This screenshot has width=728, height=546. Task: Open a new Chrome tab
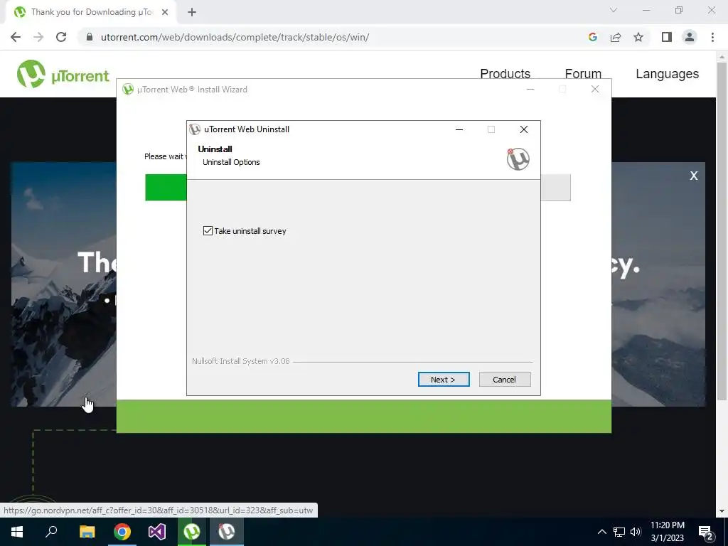pyautogui.click(x=192, y=12)
